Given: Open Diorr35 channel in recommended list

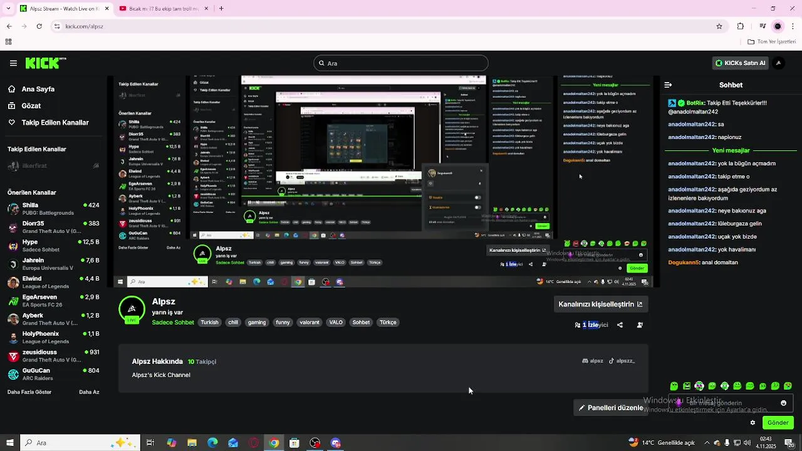Looking at the screenshot, I should (53, 227).
